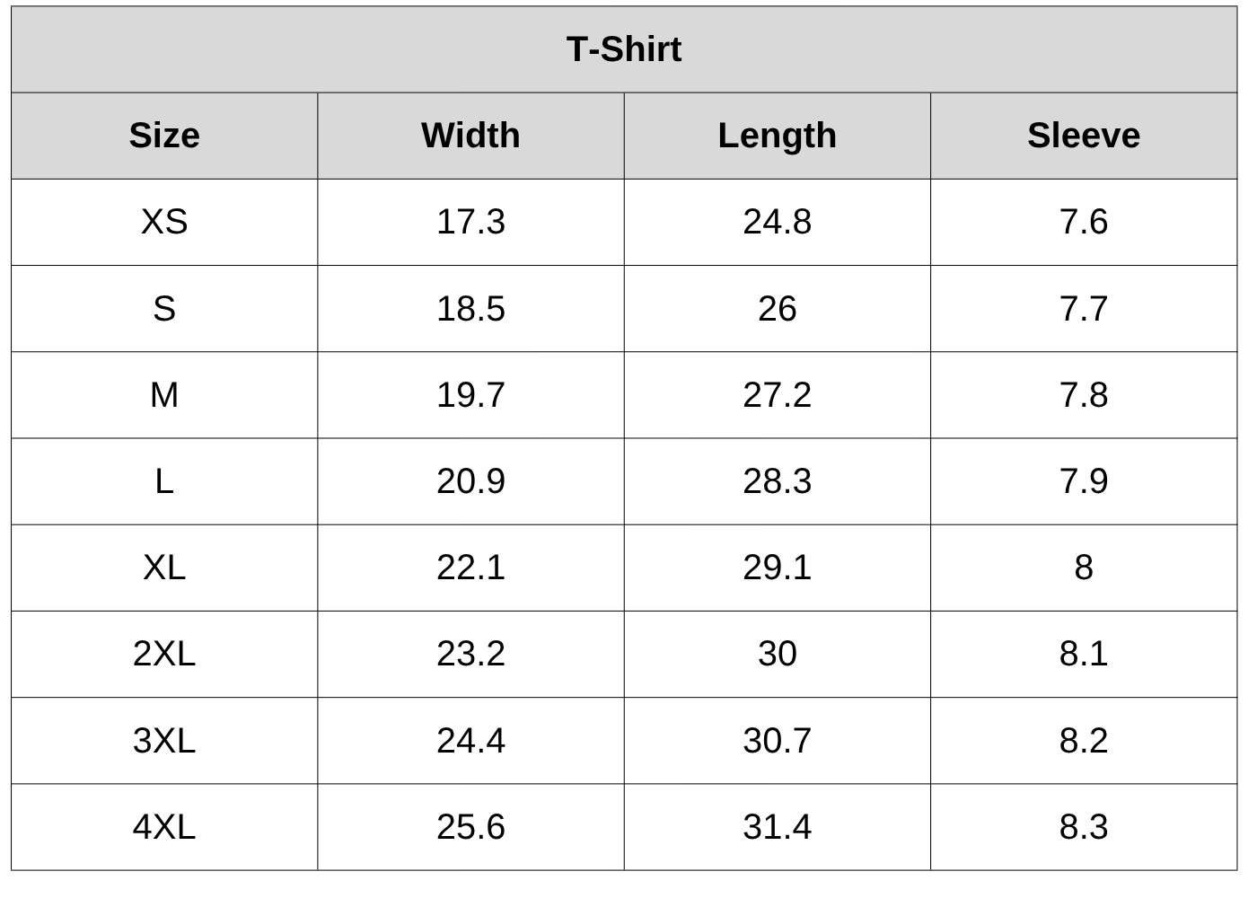Image resolution: width=1257 pixels, height=898 pixels.
Task: Select the Sleeve column header
Action: point(1084,136)
